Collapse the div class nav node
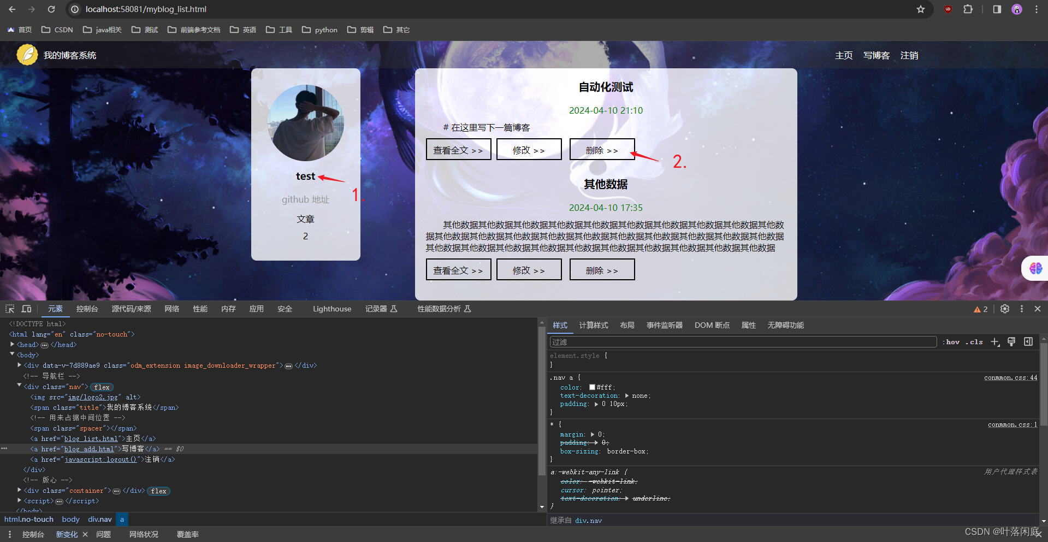The height and width of the screenshot is (542, 1048). 19,386
